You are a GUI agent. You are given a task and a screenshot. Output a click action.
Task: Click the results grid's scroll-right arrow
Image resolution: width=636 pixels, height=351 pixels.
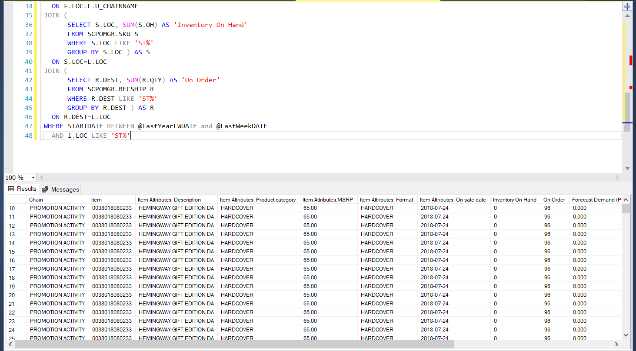(617, 344)
